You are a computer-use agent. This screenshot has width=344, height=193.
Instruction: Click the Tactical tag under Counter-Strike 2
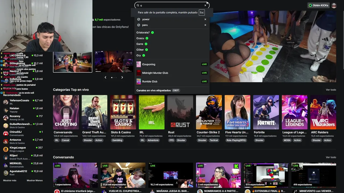pos(214,140)
